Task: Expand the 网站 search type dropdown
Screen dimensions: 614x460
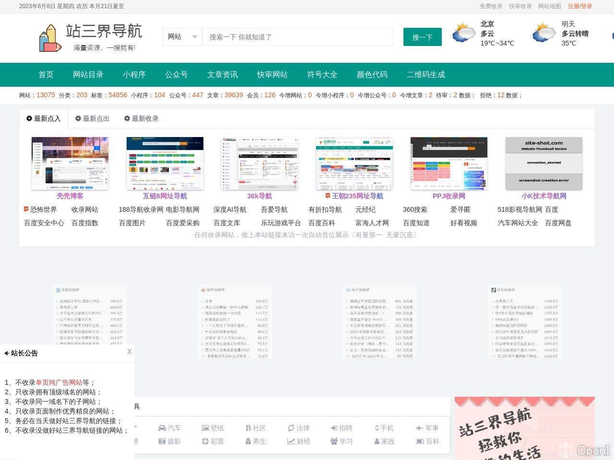Action: tap(182, 37)
